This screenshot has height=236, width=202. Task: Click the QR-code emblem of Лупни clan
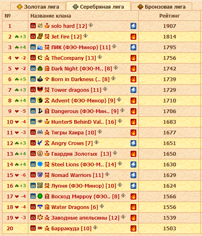pos(40,186)
